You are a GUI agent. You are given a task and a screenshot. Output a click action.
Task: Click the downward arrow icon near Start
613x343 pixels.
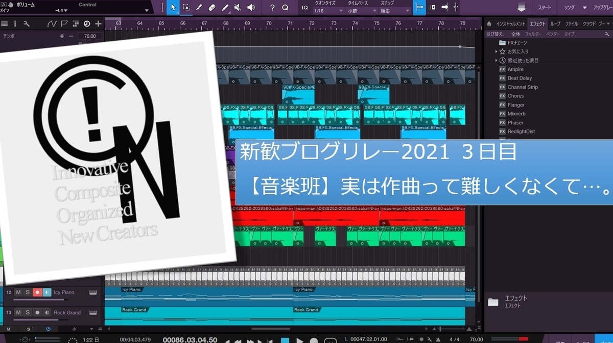click(x=521, y=8)
